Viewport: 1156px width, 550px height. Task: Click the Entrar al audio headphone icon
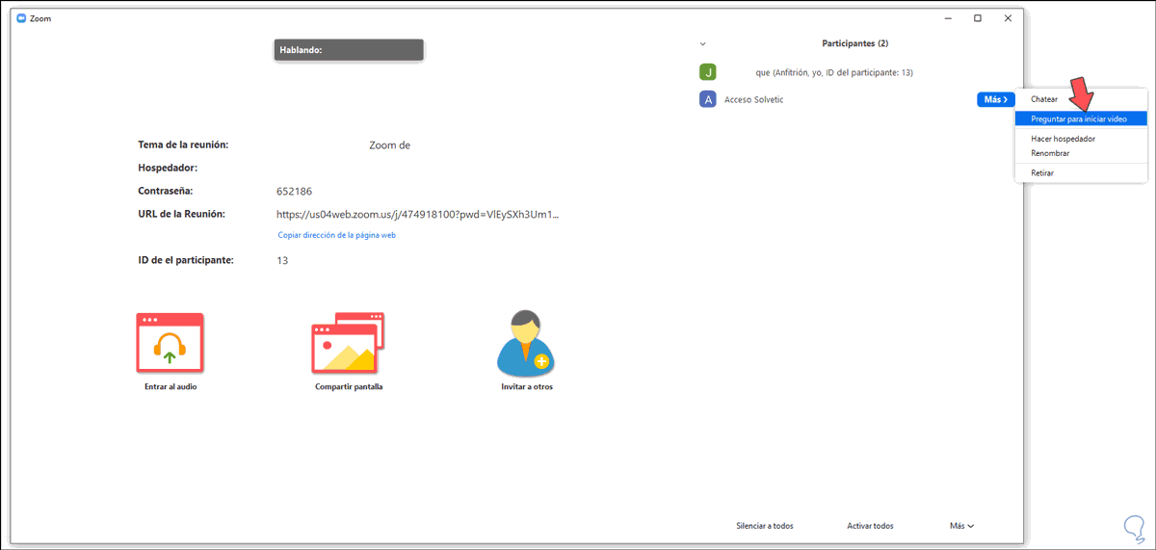tap(170, 343)
